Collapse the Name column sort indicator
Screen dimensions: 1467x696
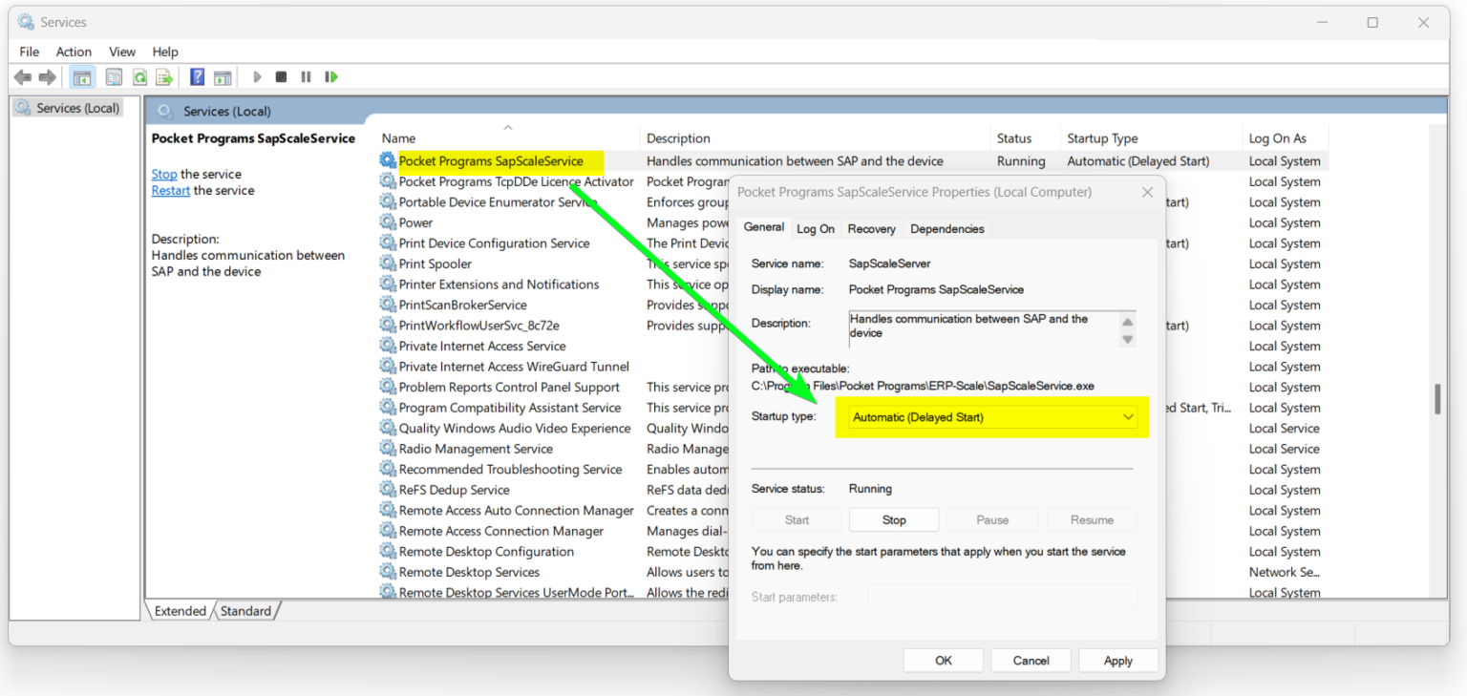point(507,126)
